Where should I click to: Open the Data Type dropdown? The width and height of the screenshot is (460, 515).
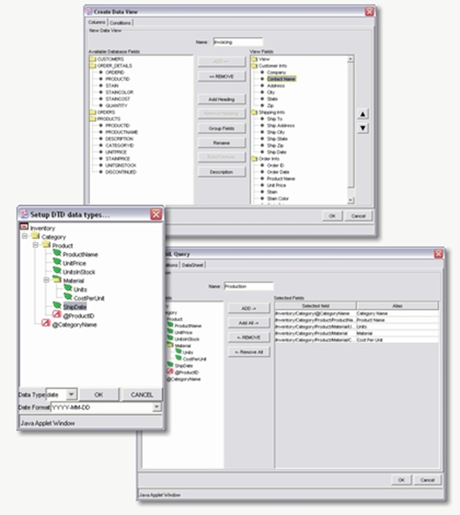coord(72,395)
